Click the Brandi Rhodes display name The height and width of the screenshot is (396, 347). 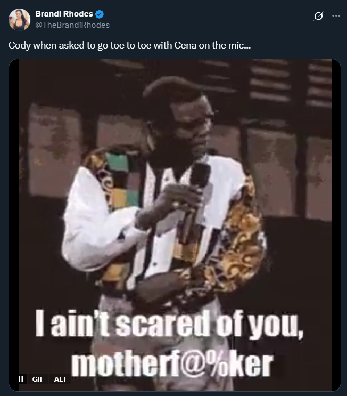pos(64,14)
